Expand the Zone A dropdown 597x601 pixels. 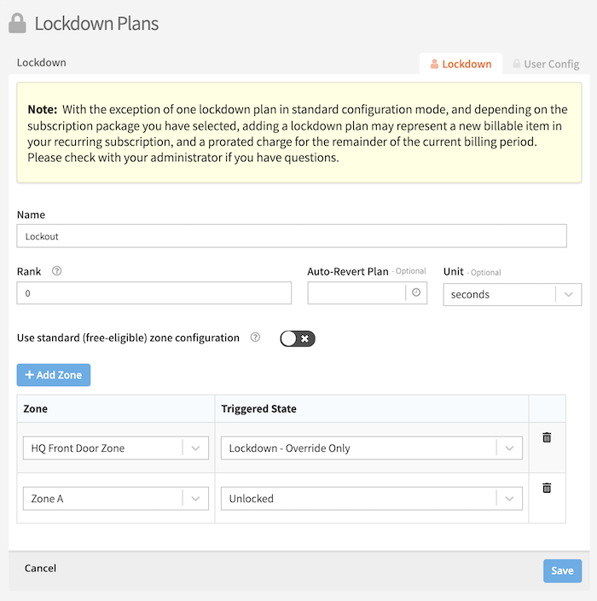click(x=195, y=499)
